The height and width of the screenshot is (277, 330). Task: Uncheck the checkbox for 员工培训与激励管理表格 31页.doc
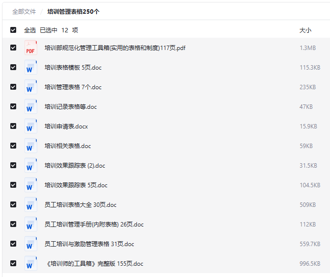click(13, 243)
